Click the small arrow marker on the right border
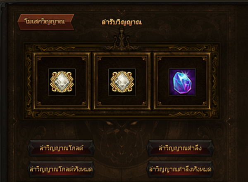Viewport: 248px width, 182px height. [228, 121]
